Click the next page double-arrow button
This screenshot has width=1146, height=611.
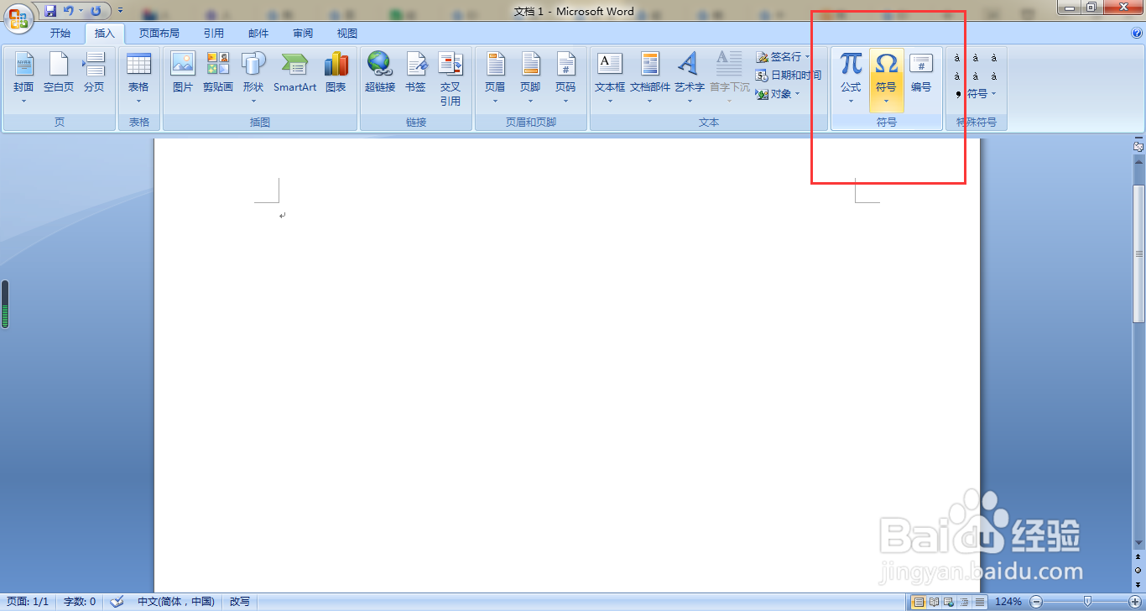pos(1138,583)
